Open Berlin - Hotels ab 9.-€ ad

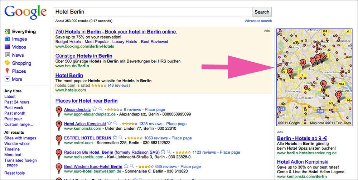tap(302, 138)
